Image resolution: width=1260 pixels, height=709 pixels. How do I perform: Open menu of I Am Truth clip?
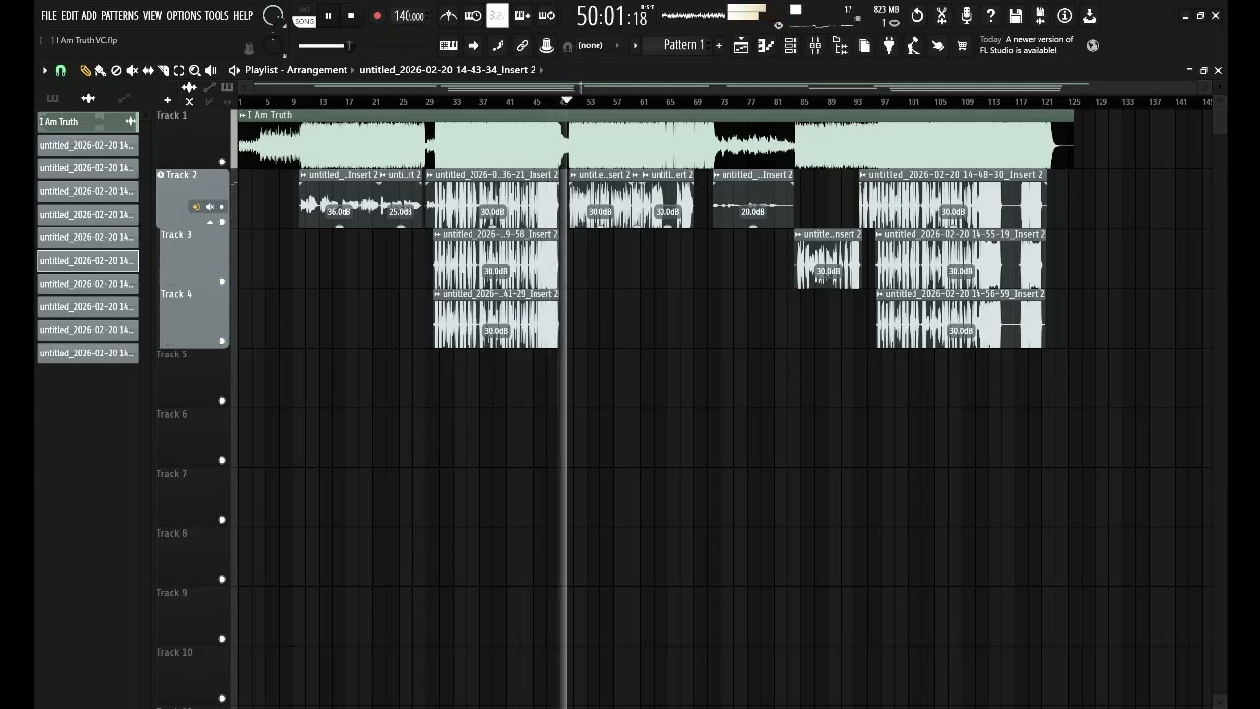[243, 115]
